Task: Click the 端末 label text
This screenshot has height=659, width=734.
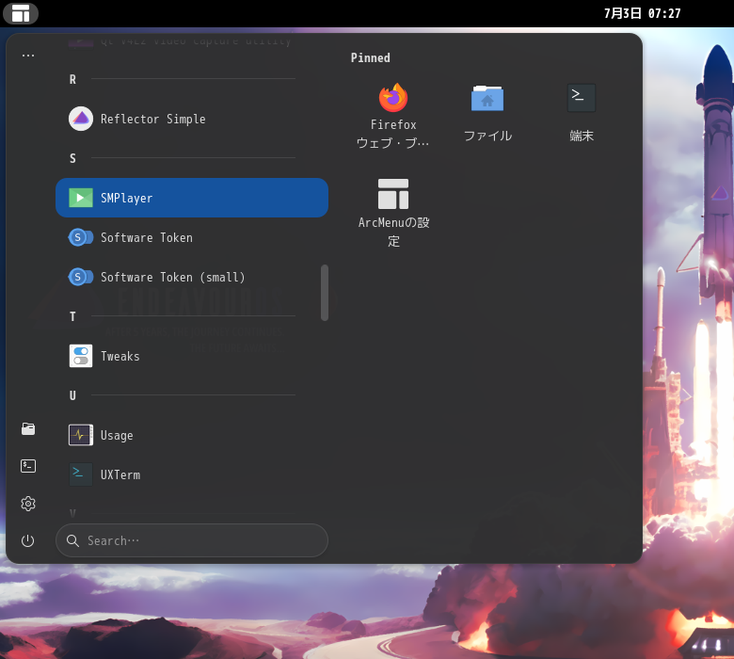Action: (x=582, y=136)
